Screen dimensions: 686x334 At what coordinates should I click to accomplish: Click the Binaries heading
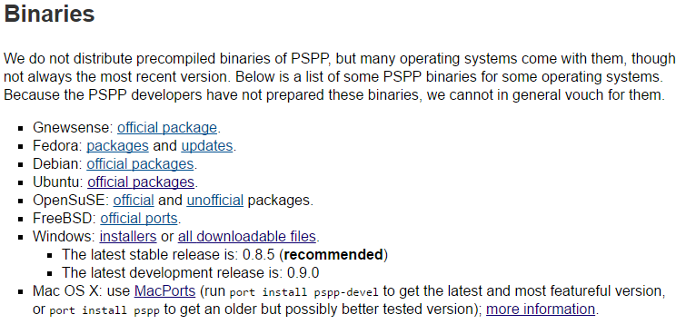[x=49, y=14]
